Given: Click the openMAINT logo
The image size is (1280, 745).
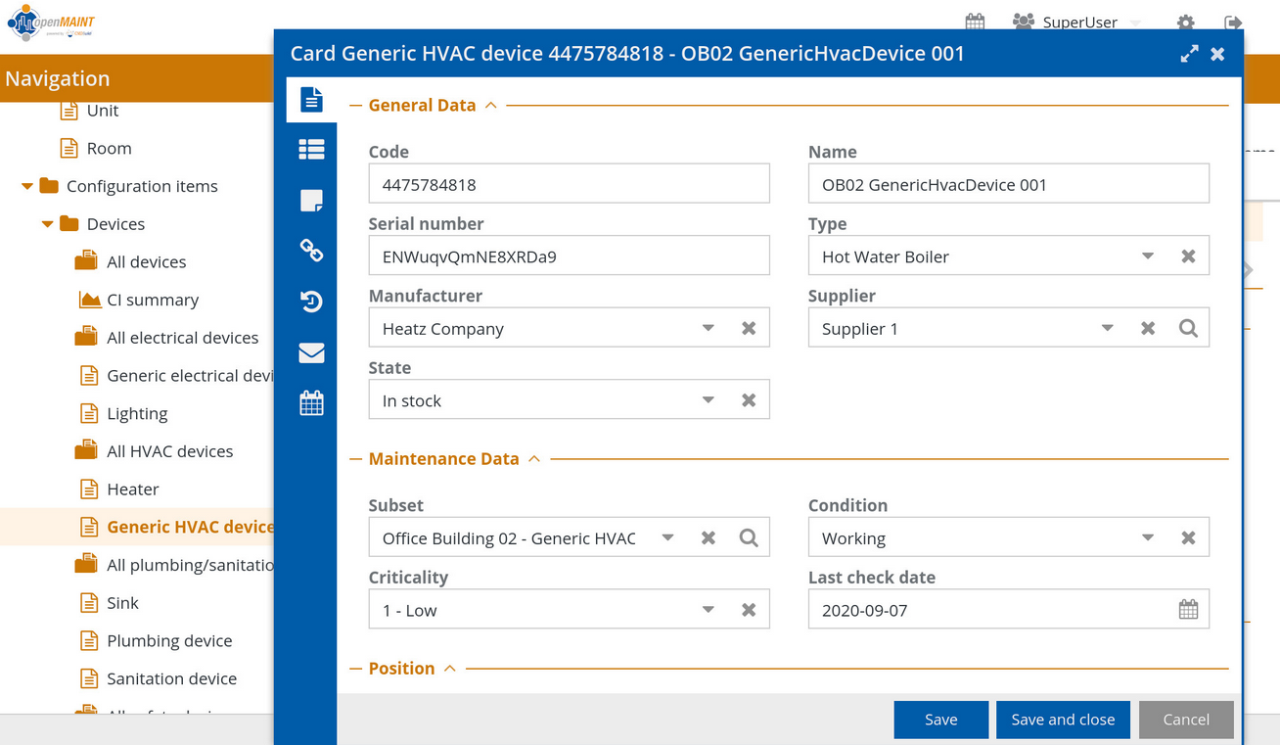Looking at the screenshot, I should click(51, 22).
